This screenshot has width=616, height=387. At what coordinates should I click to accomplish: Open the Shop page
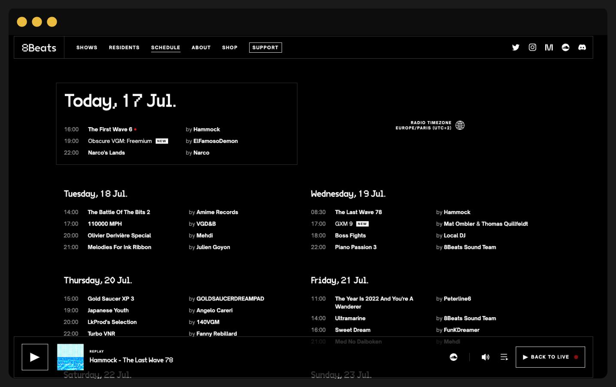coord(230,48)
